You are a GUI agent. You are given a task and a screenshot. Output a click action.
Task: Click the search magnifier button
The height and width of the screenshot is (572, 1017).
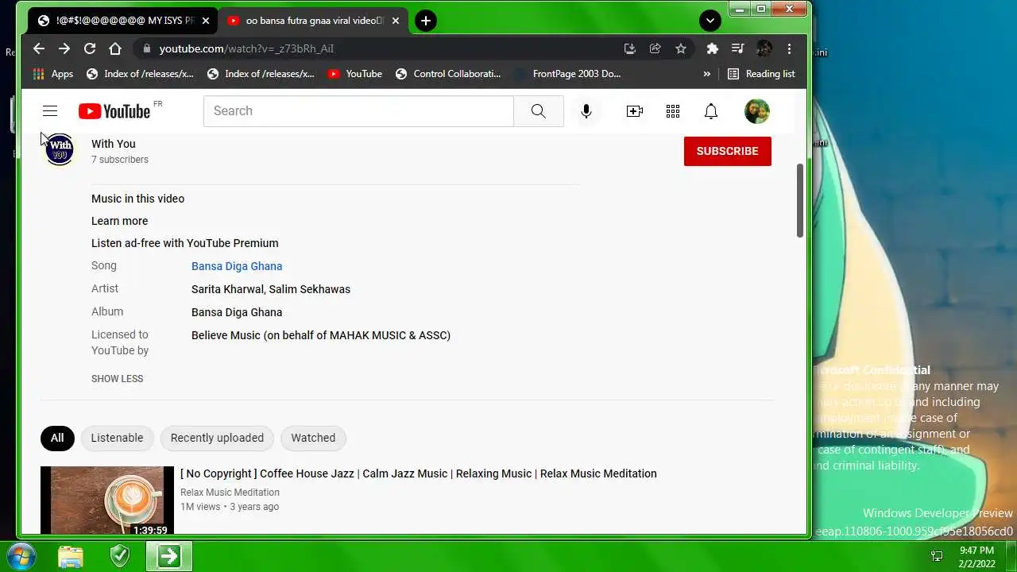(539, 111)
